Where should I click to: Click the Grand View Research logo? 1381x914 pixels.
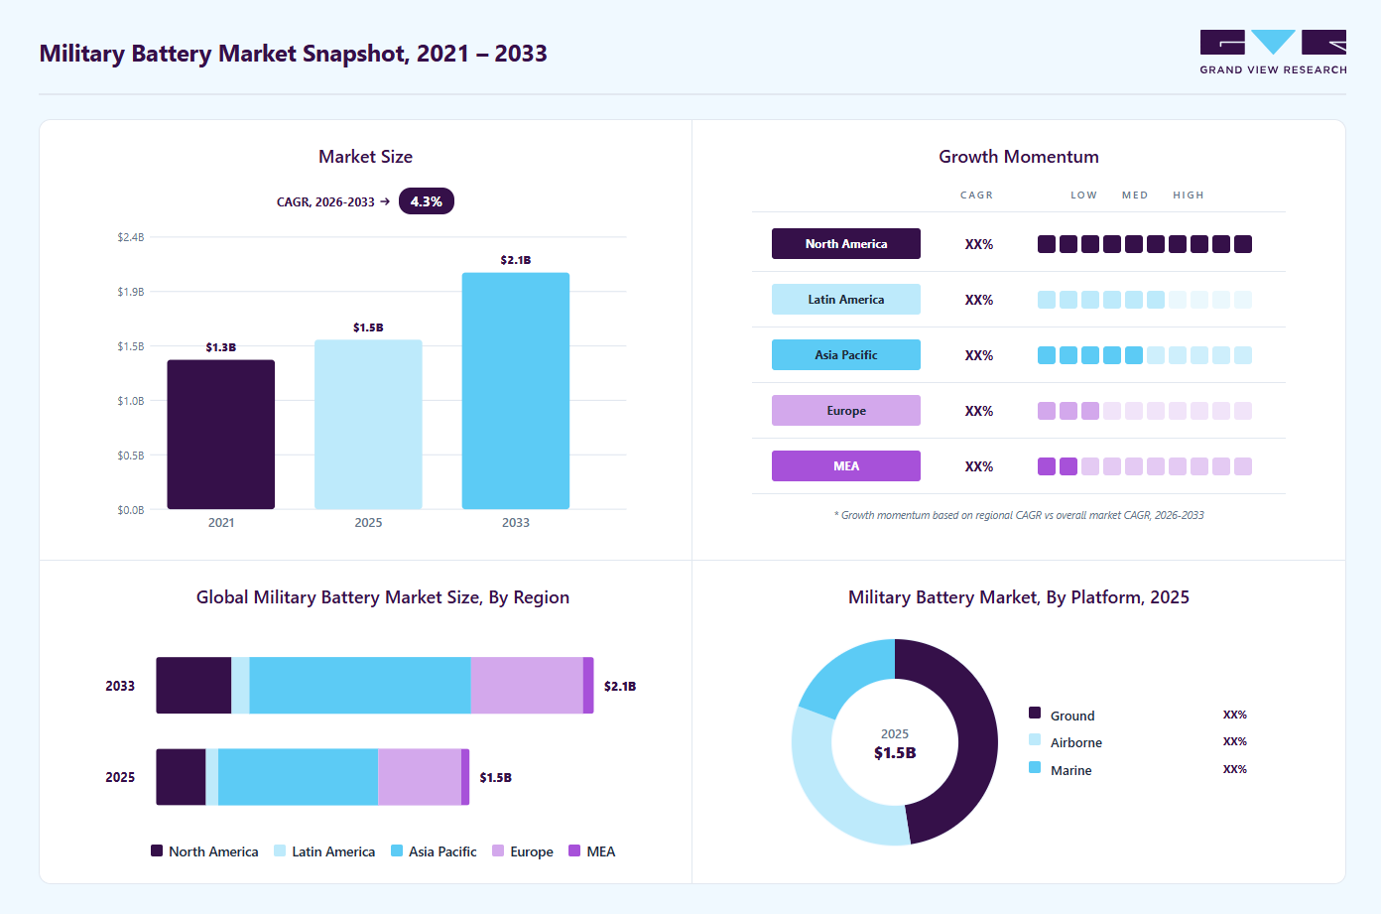pos(1273,53)
